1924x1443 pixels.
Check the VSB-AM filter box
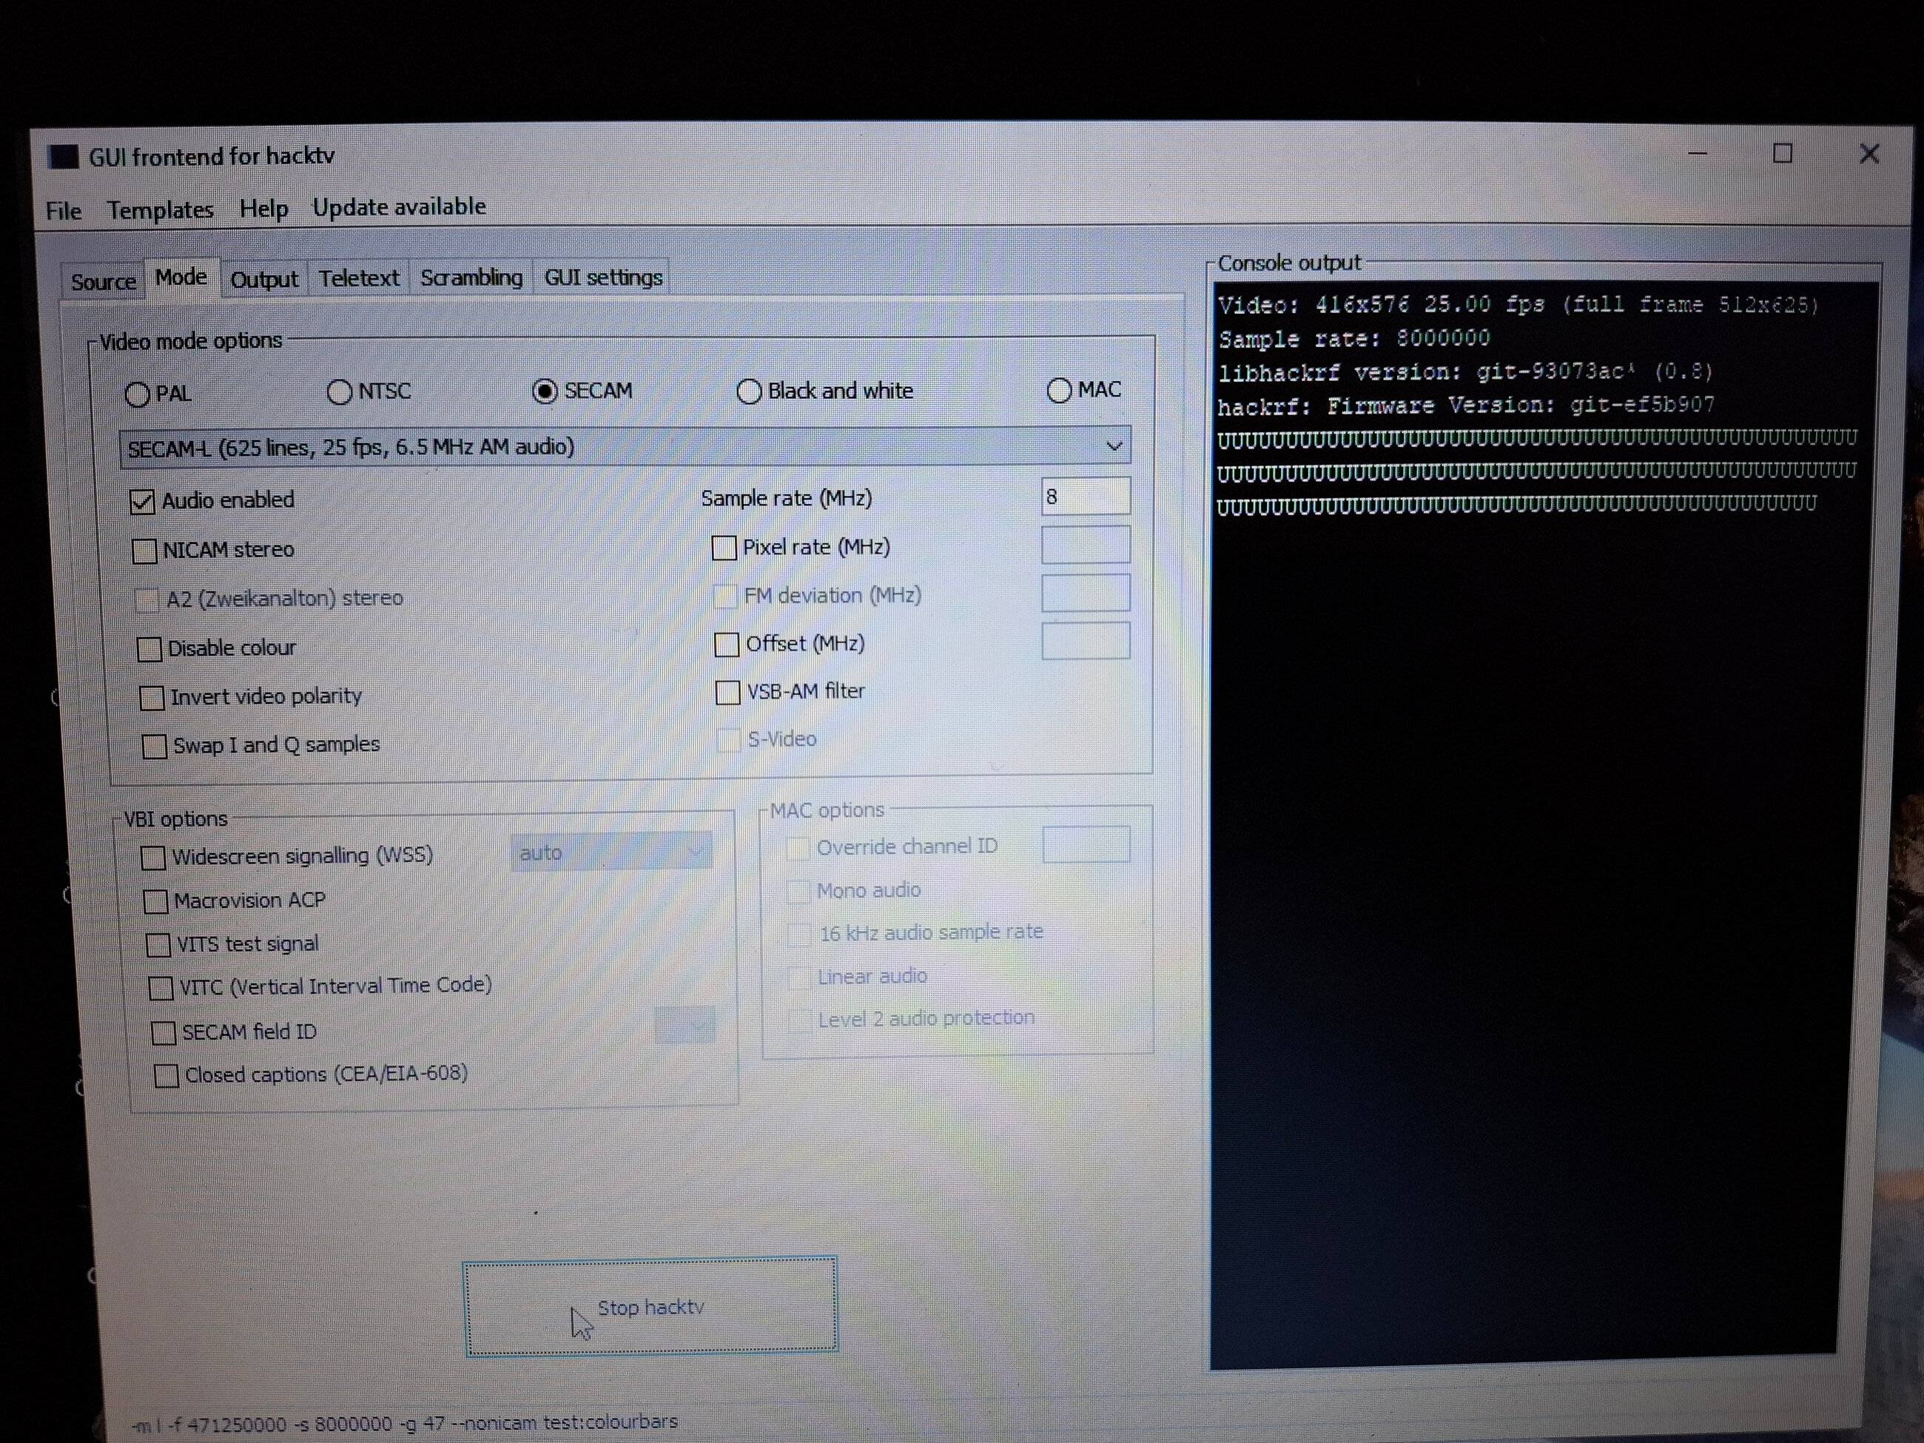[x=727, y=693]
